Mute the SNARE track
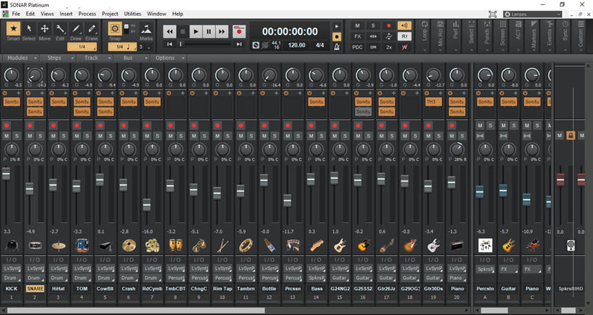This screenshot has height=315, width=593. coord(30,135)
